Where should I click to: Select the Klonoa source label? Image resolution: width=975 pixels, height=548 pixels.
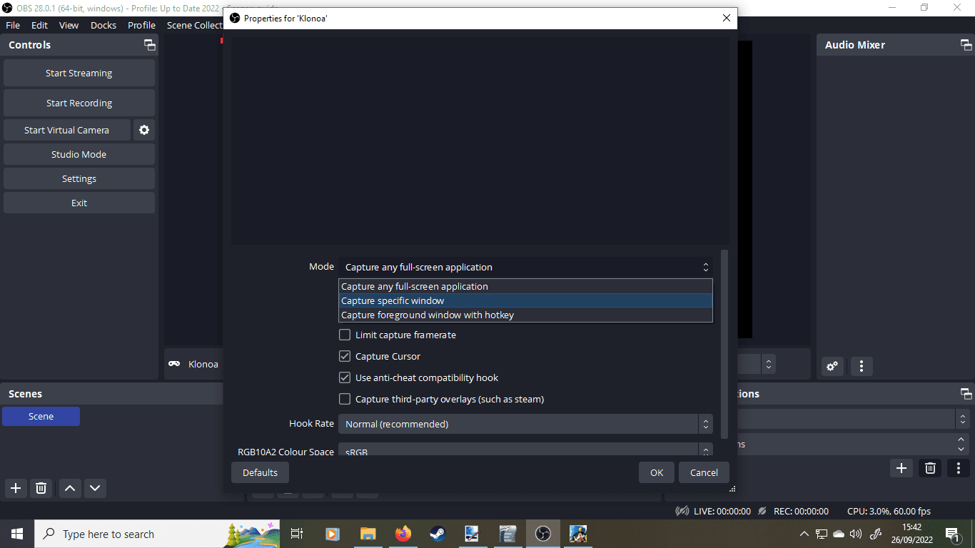coord(203,364)
